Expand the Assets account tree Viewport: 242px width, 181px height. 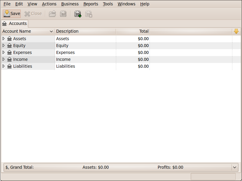(x=4, y=38)
